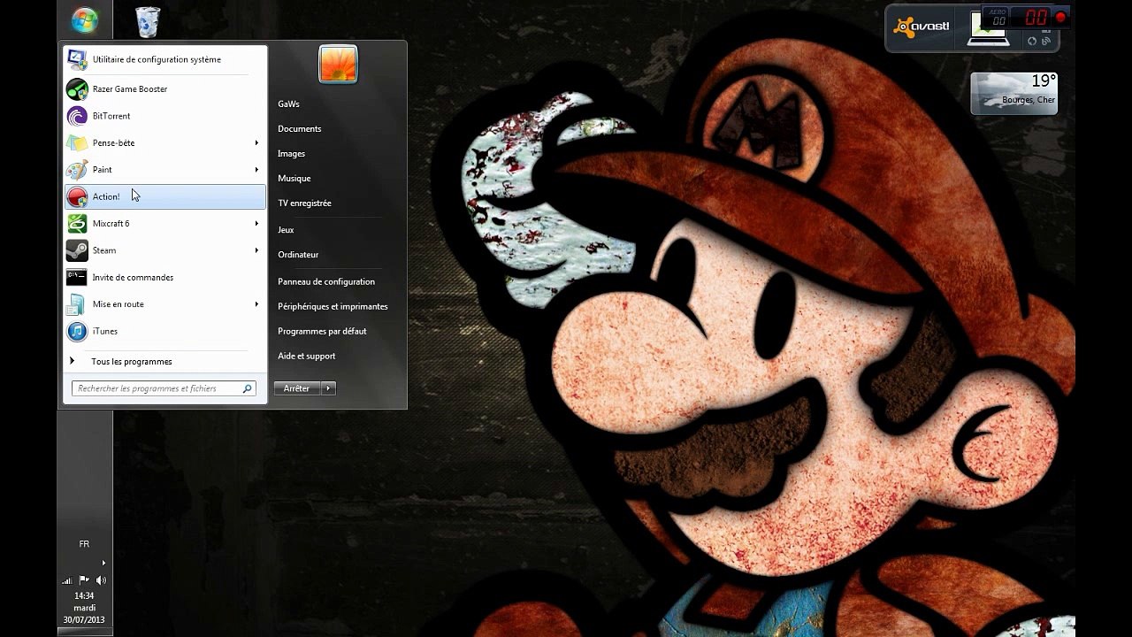Click the laptop icon in avast gadget
Viewport: 1132px width, 637px height.
point(988,28)
